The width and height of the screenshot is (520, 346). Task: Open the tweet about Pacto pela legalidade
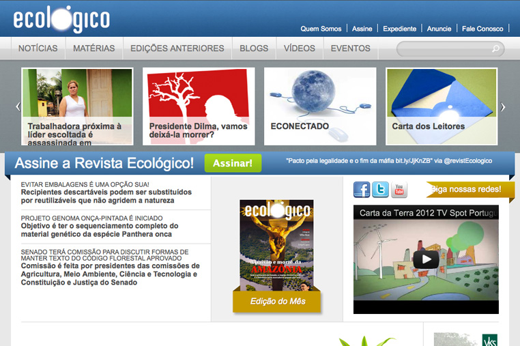(389, 161)
